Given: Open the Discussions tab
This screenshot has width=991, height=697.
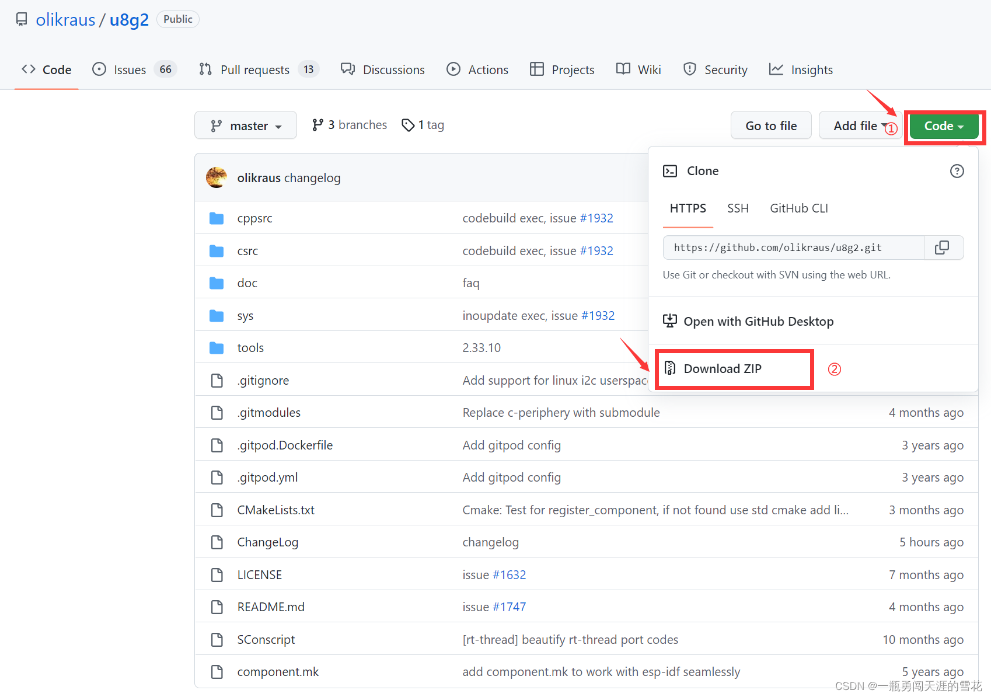Looking at the screenshot, I should click(383, 69).
